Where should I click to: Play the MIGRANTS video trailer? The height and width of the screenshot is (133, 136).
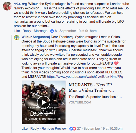44,102
